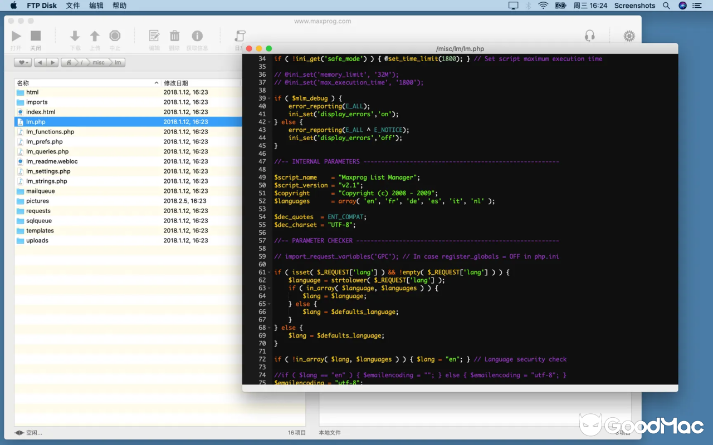This screenshot has width=713, height=445.
Task: Click the square Close connection toolbar icon
Action: (x=36, y=36)
